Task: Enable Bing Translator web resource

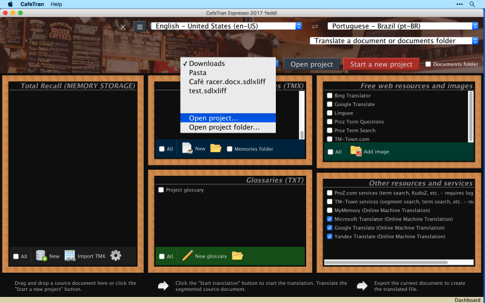Action: [x=330, y=96]
